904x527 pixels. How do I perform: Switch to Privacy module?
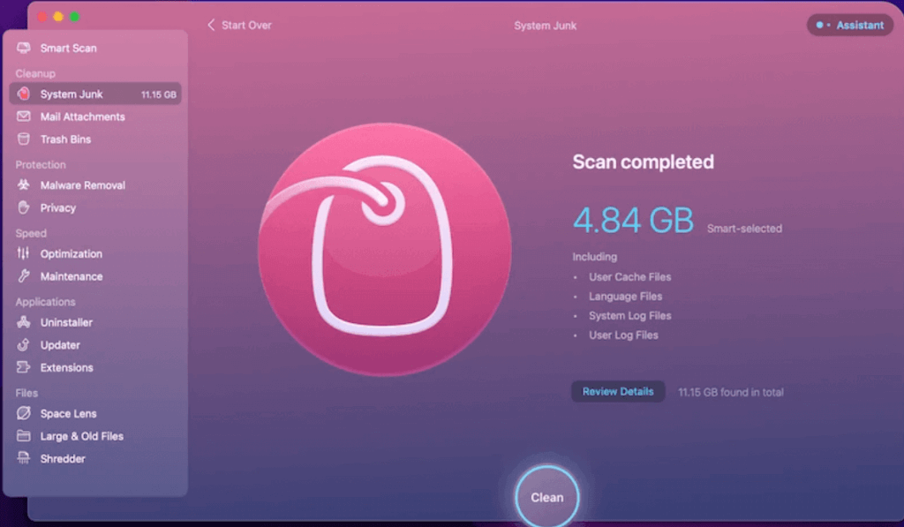tap(95, 207)
